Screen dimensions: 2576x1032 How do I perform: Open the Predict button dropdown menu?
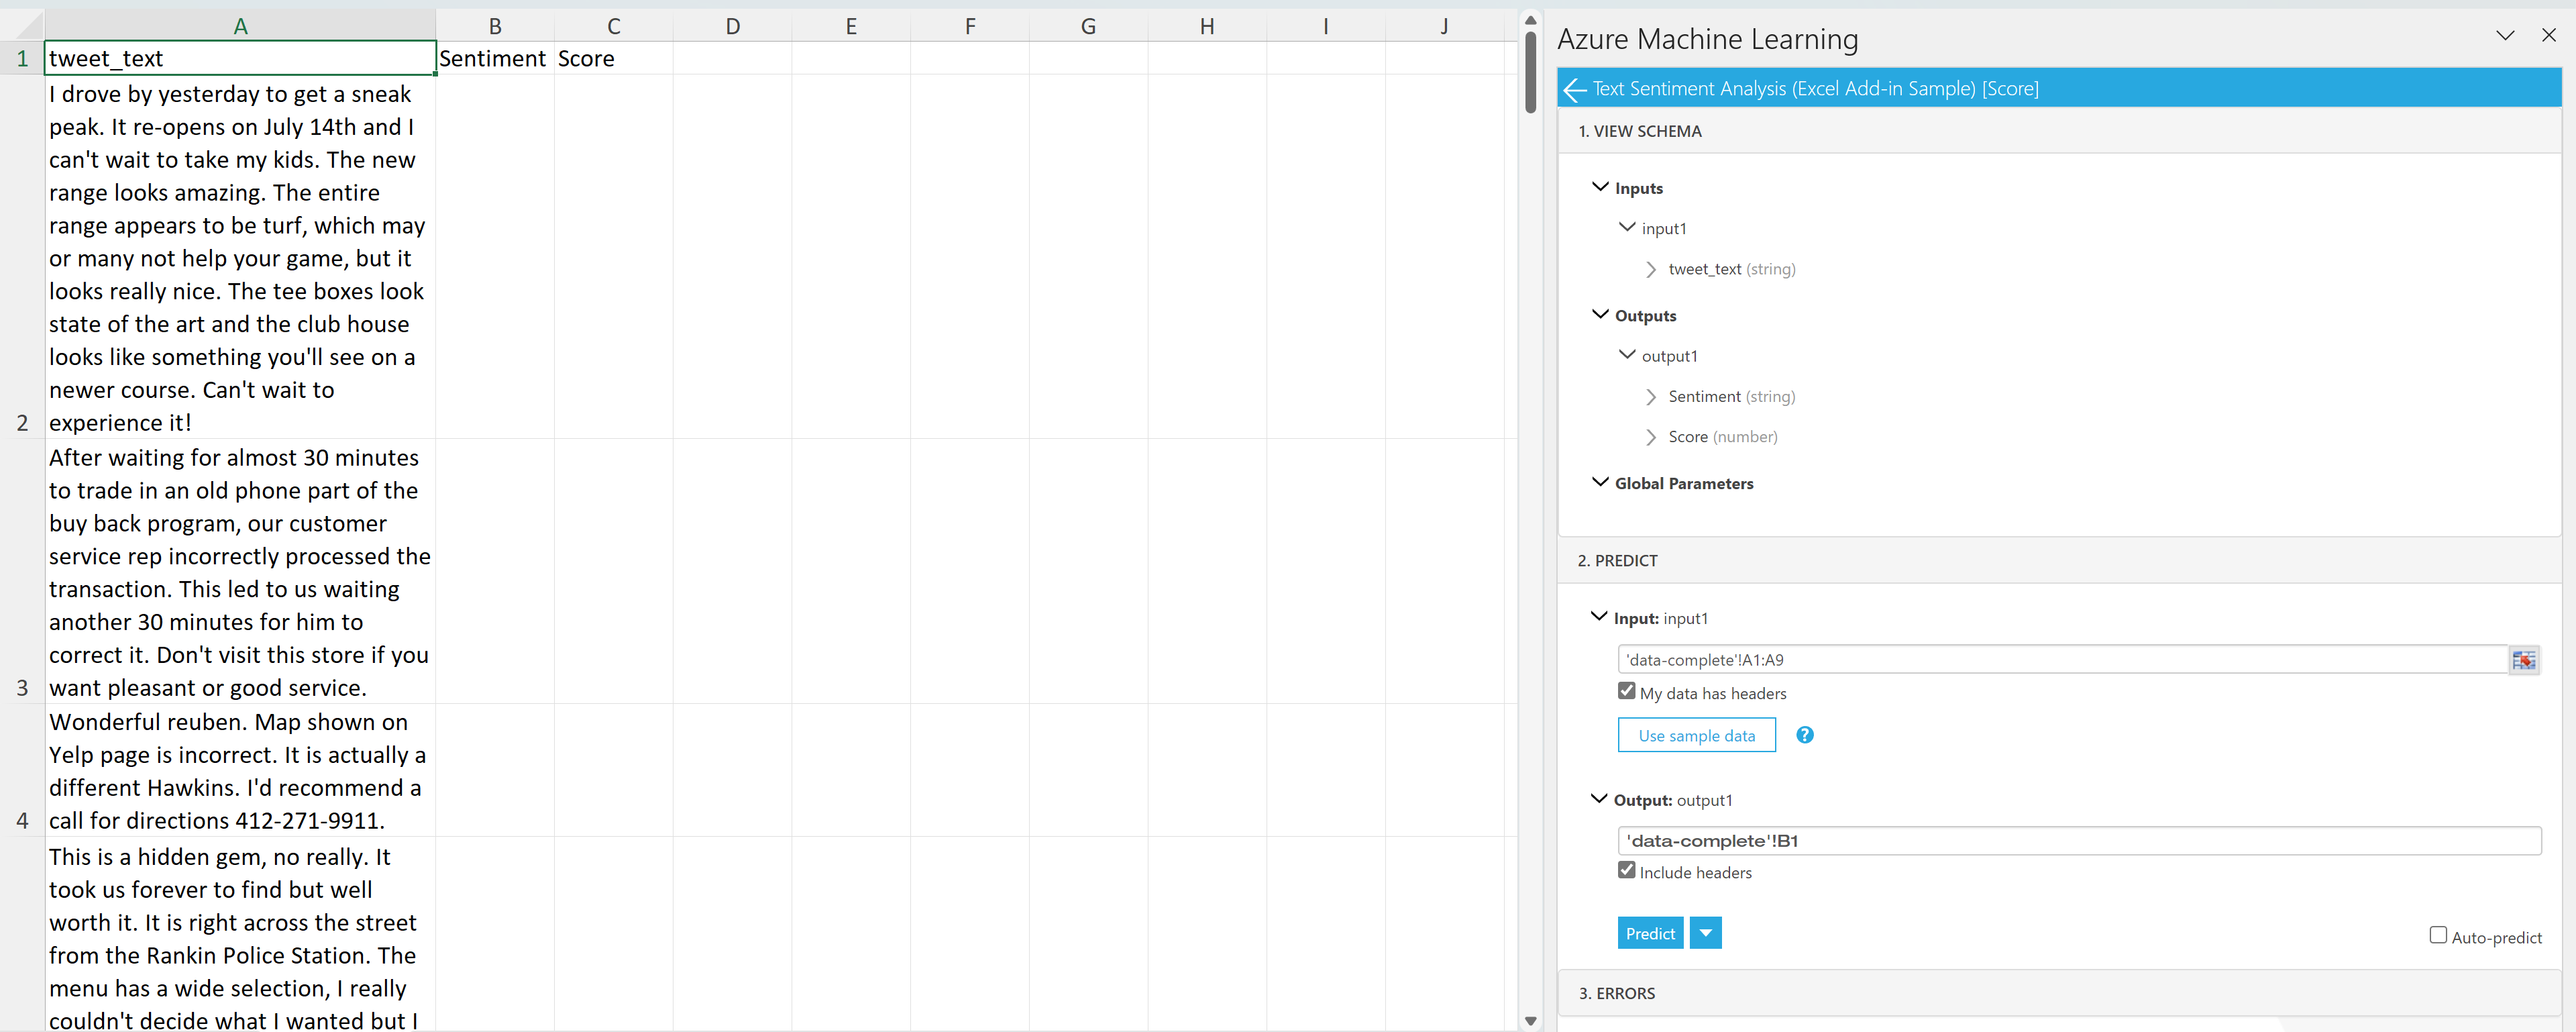[x=1704, y=932]
